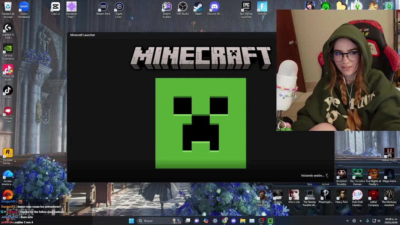Image resolution: width=400 pixels, height=225 pixels.
Task: Open the Zoom Workplace desktop shortcut
Action: (24, 10)
